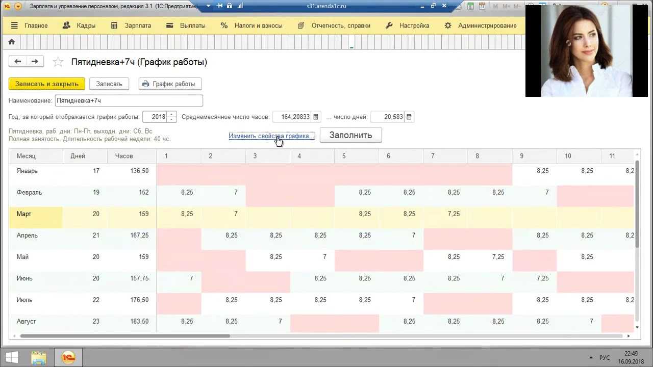Click the number of days field 20,583

coord(388,117)
